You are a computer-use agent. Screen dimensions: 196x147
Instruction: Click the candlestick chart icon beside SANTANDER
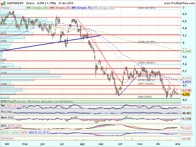click(x=3, y=3)
